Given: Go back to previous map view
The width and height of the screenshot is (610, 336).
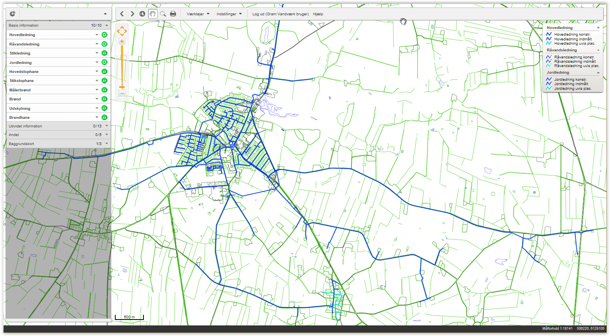Looking at the screenshot, I should (x=122, y=14).
